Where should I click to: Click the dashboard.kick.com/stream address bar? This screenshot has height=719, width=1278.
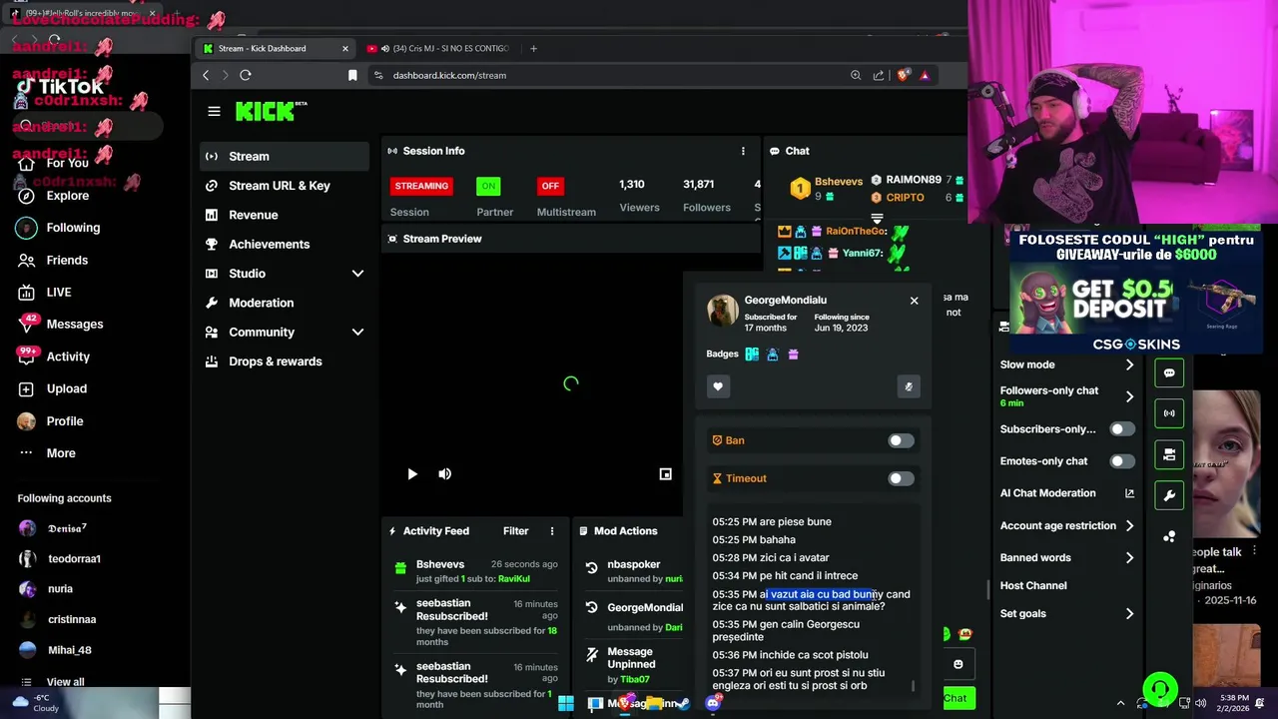609,75
